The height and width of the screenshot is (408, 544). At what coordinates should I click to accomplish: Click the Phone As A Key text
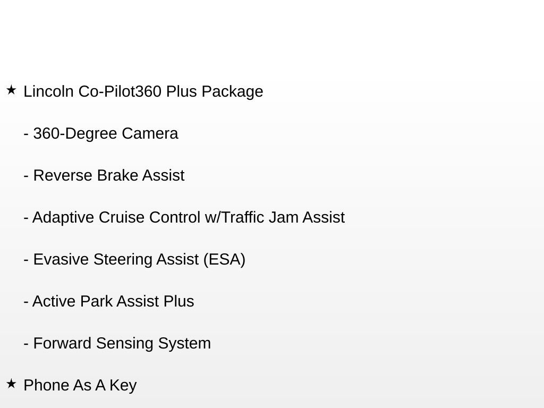click(80, 385)
